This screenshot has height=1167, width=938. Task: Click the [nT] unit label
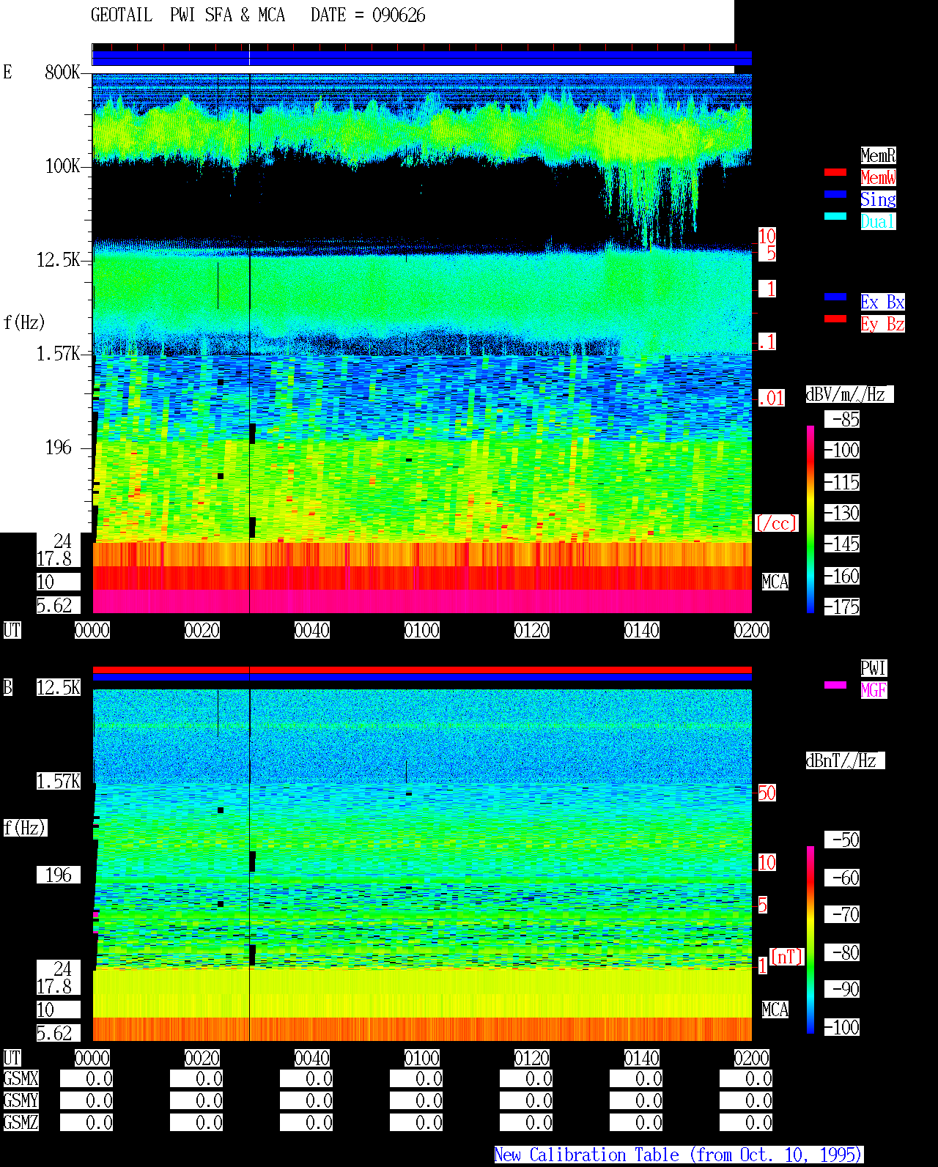(x=787, y=957)
